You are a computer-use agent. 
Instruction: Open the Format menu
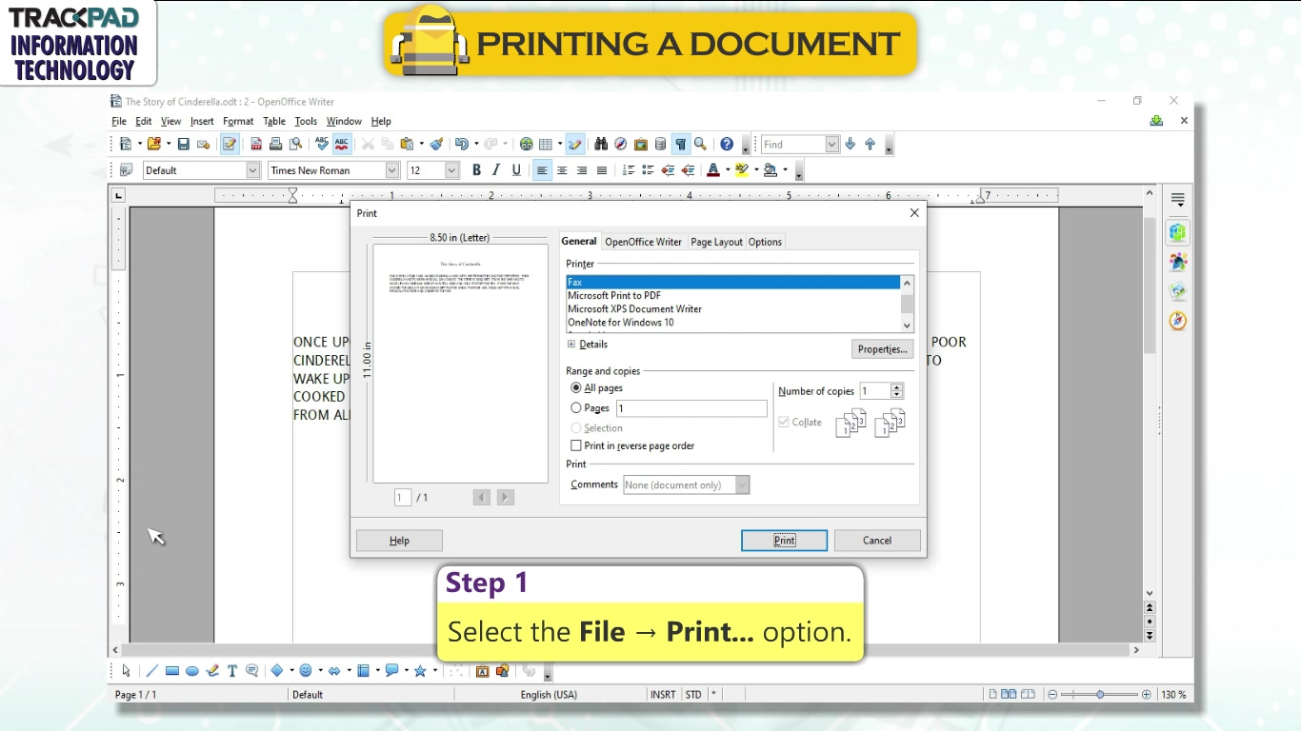238,121
